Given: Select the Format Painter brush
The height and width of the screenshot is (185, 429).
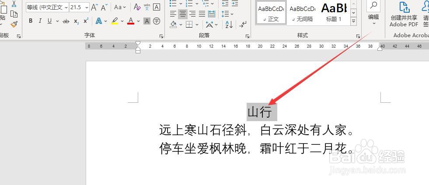Looking at the screenshot, I should [14, 24].
